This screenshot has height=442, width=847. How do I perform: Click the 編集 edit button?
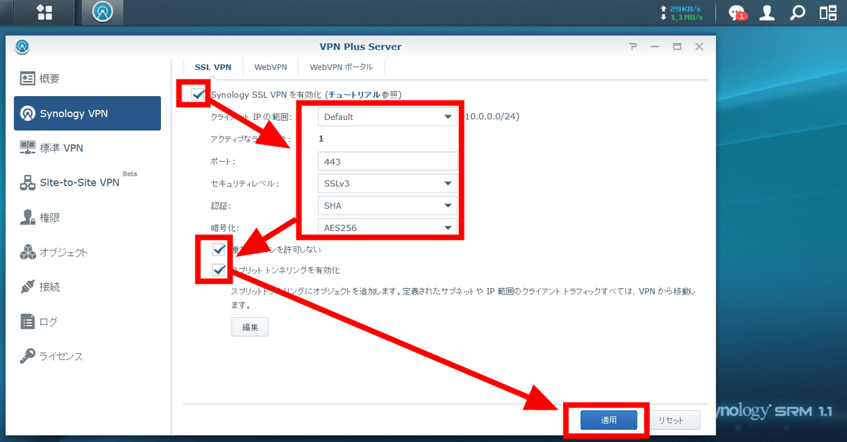tap(250, 327)
